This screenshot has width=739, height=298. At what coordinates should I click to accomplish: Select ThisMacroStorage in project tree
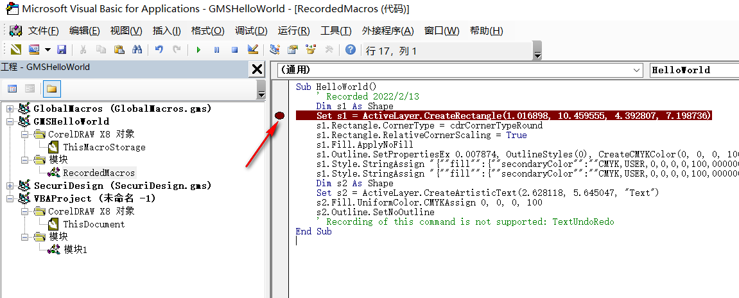tap(104, 147)
